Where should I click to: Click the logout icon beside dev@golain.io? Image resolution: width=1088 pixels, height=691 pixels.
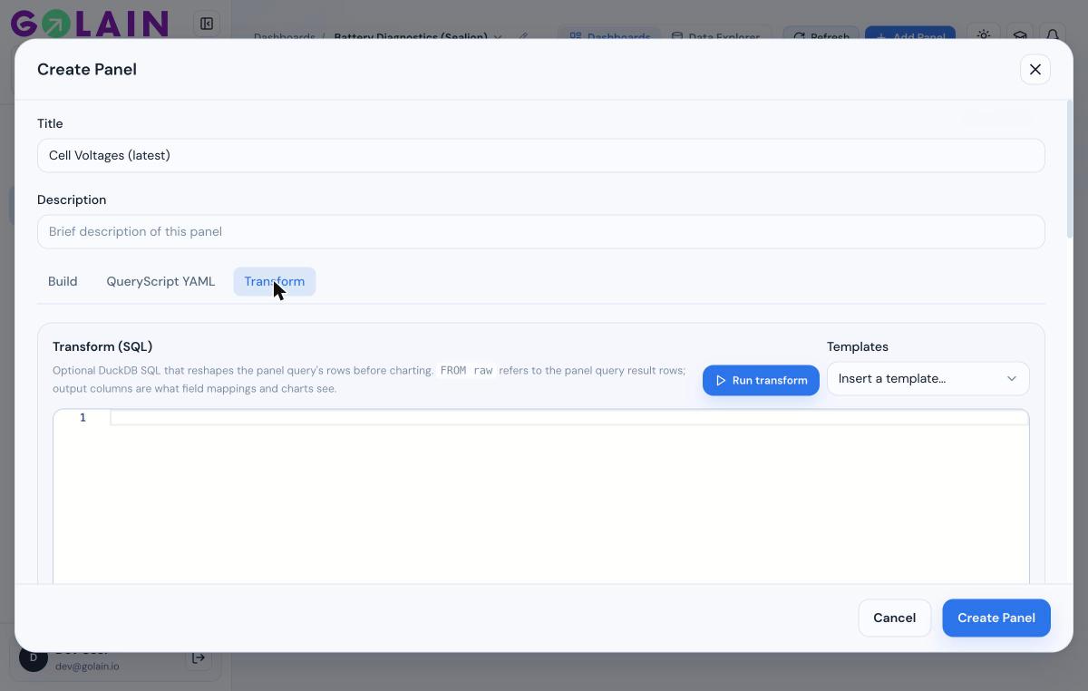pos(199,658)
